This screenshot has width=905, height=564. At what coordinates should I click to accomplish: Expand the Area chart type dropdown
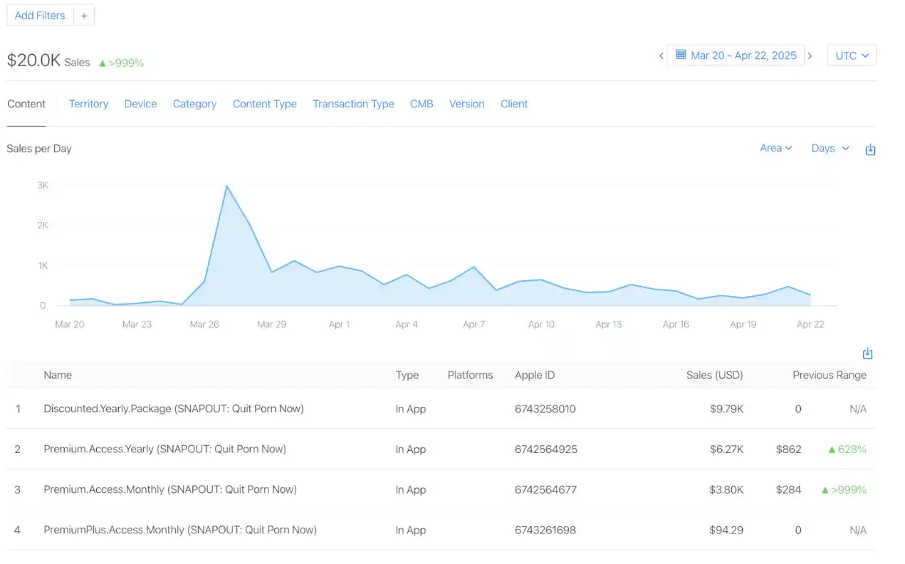click(x=775, y=148)
